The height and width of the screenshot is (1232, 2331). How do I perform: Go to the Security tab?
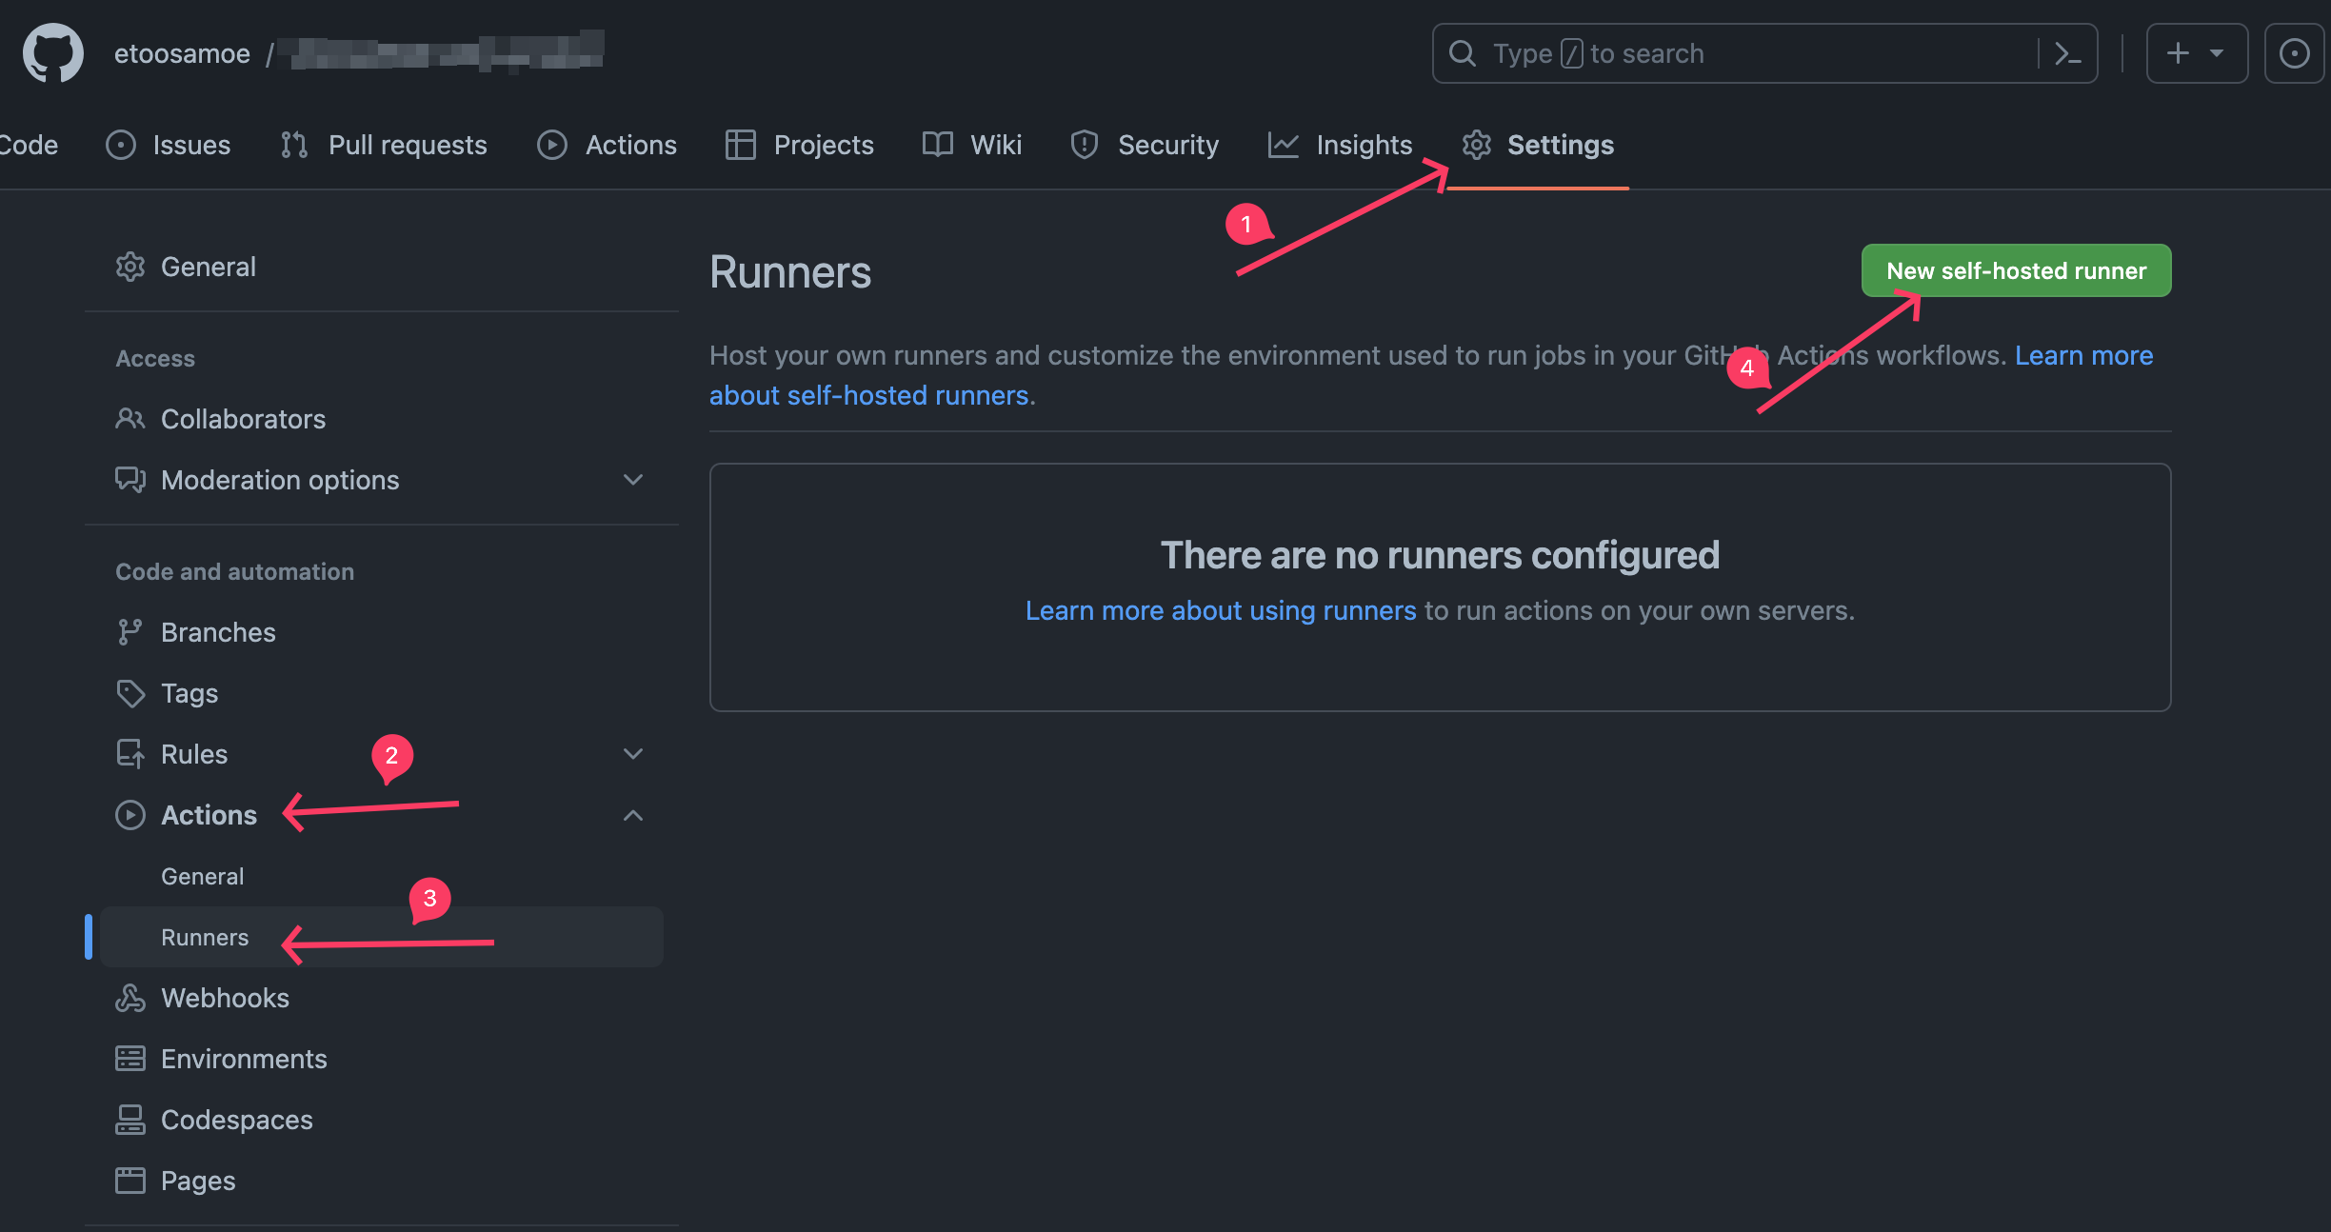[1145, 145]
